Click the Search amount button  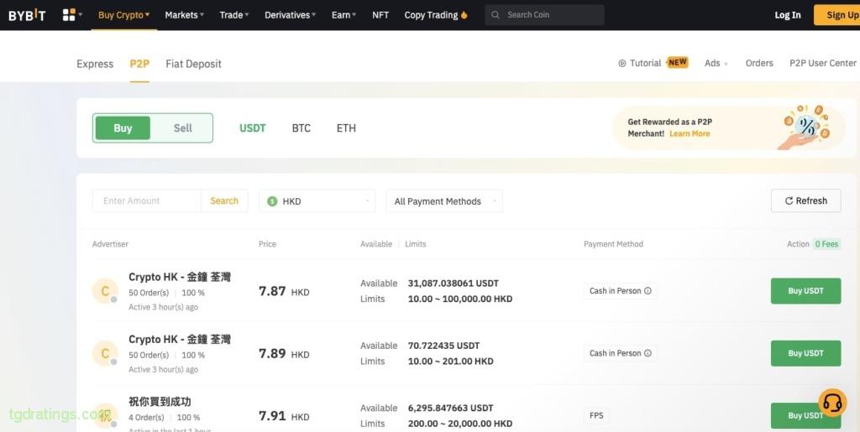224,201
